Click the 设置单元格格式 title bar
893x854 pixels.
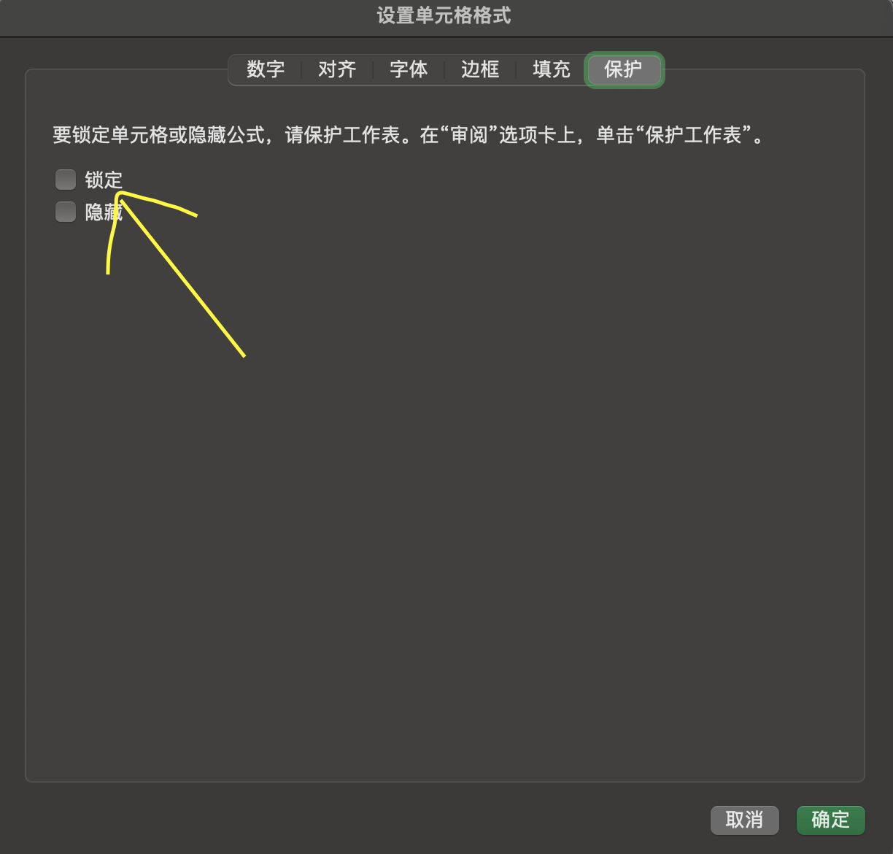click(444, 16)
